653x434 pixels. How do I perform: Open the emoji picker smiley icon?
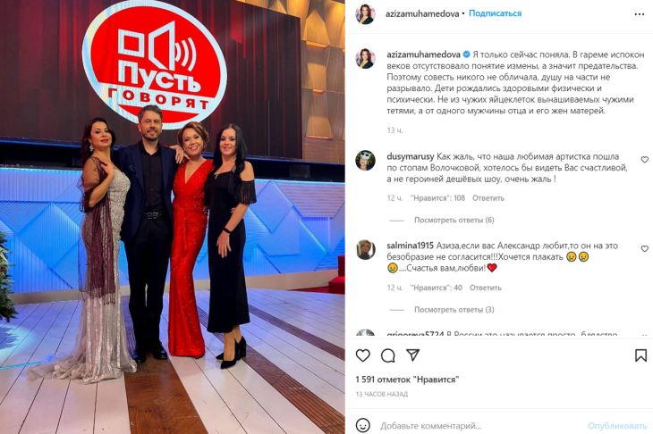pyautogui.click(x=363, y=425)
